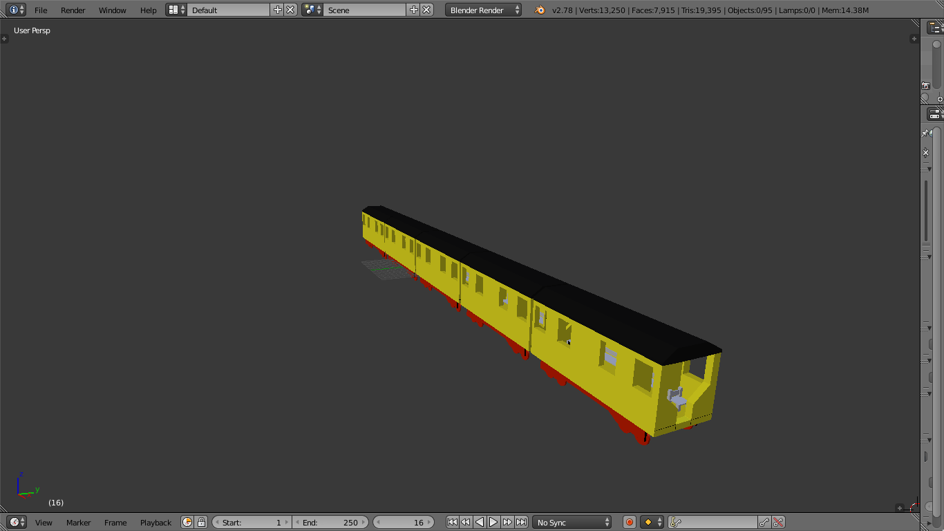The width and height of the screenshot is (944, 531).
Task: Click the render camera icon in the Outliner sidebar
Action: (926, 85)
